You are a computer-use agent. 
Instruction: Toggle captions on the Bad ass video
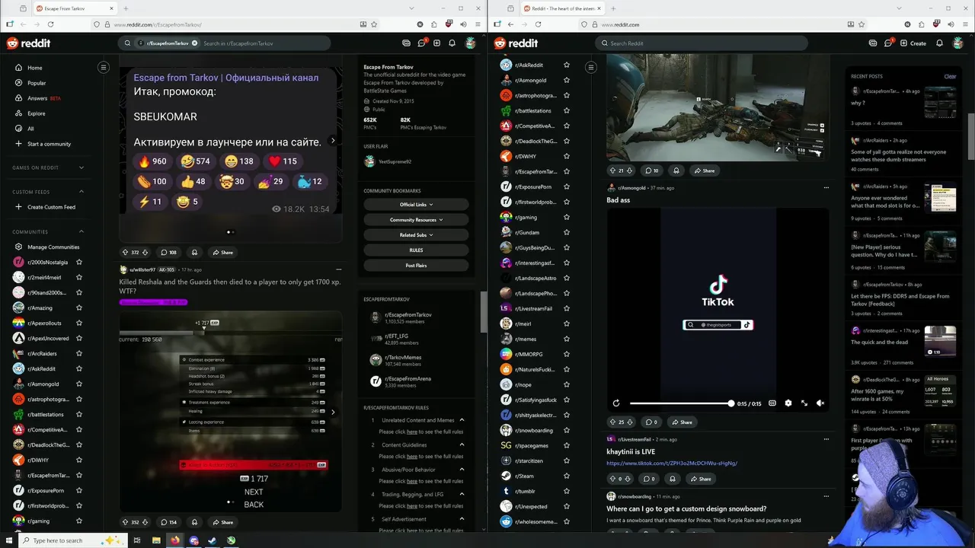772,403
